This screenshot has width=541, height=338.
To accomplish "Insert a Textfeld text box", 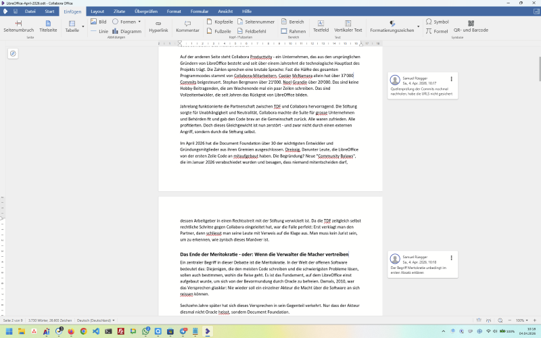I will [321, 26].
